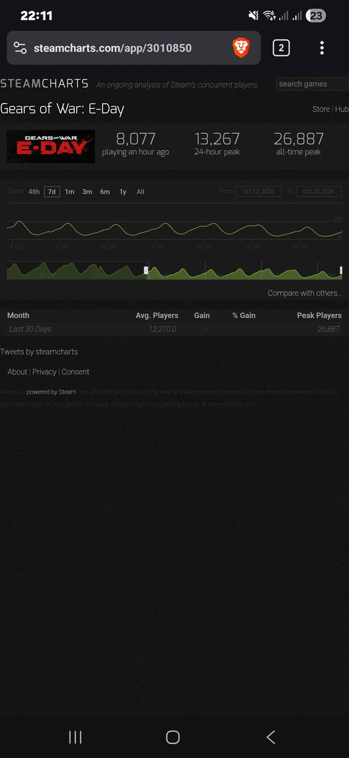The image size is (349, 758).
Task: Set chart zoom to 48h
Action: 34,191
